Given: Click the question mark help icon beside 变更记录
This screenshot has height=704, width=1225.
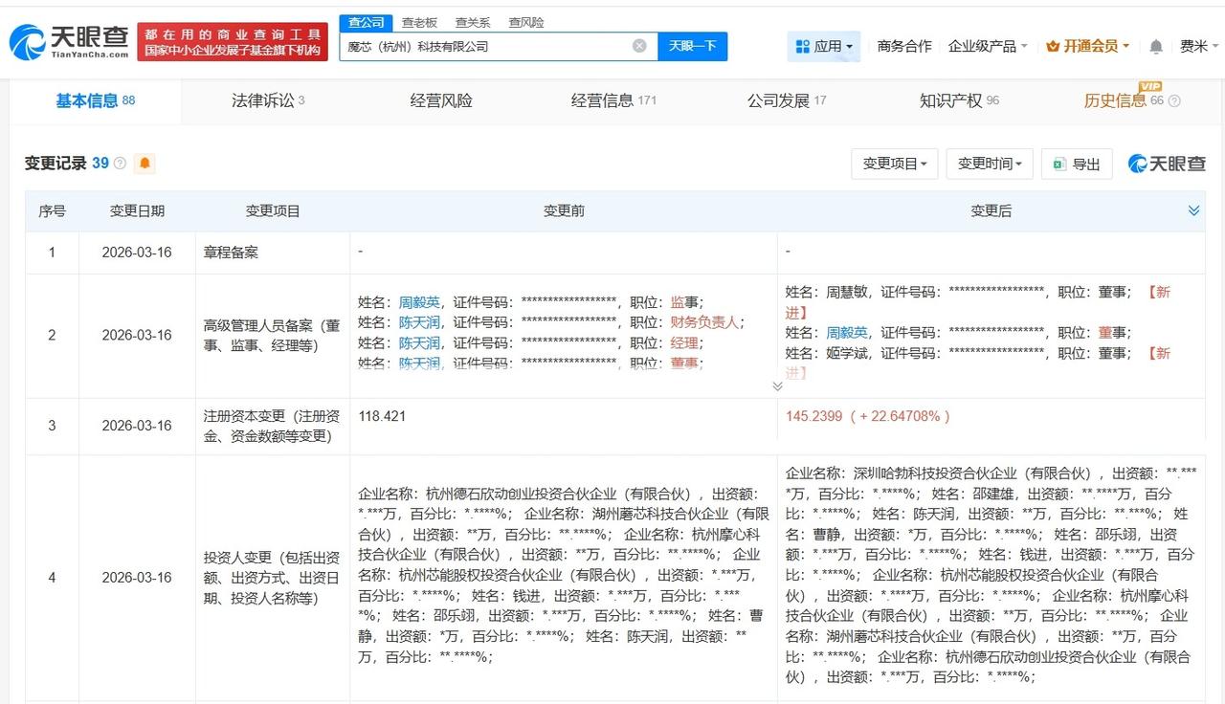Looking at the screenshot, I should (x=118, y=163).
